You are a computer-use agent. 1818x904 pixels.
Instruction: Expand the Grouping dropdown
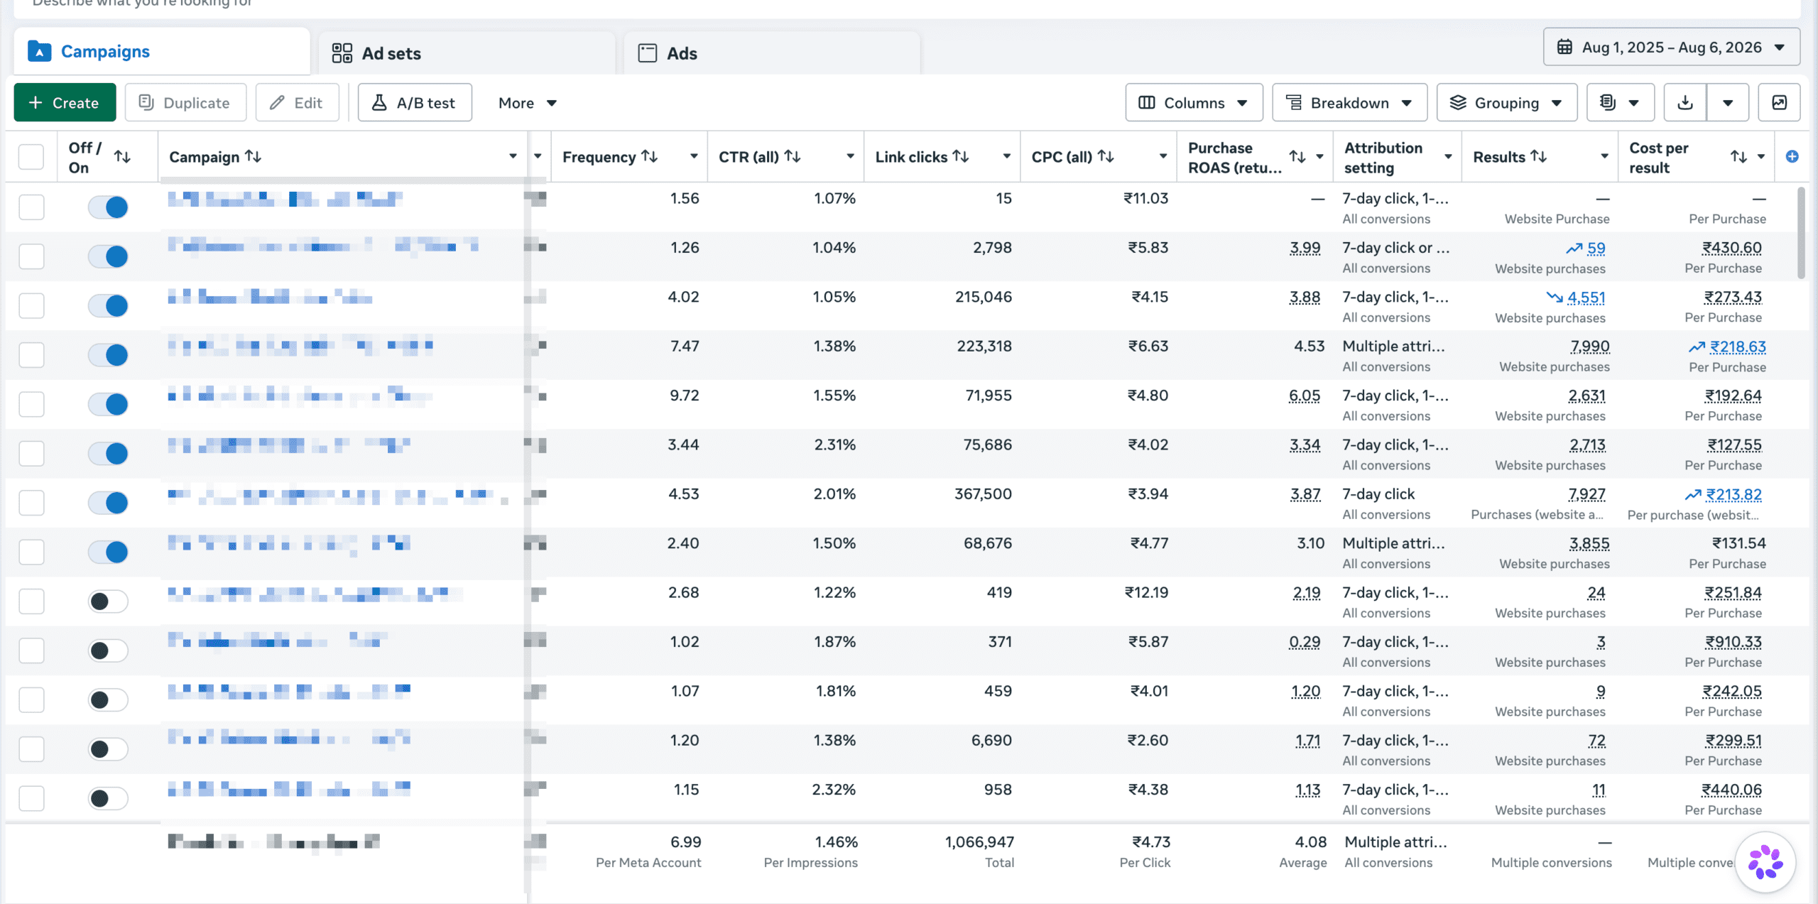click(1507, 103)
